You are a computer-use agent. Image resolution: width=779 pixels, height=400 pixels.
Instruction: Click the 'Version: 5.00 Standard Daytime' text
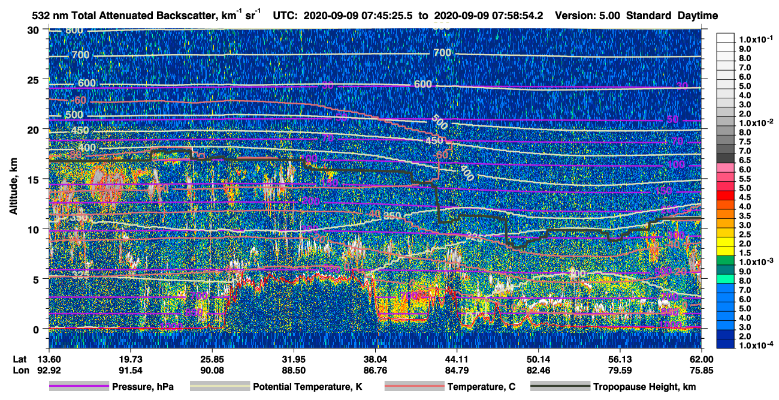[637, 16]
